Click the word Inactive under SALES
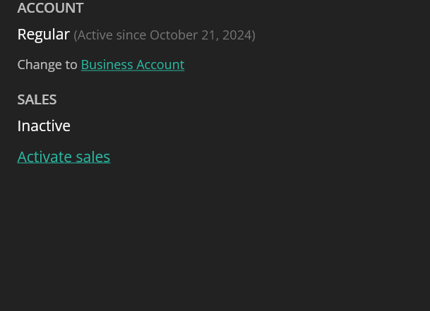Viewport: 430px width, 311px height. 44,126
